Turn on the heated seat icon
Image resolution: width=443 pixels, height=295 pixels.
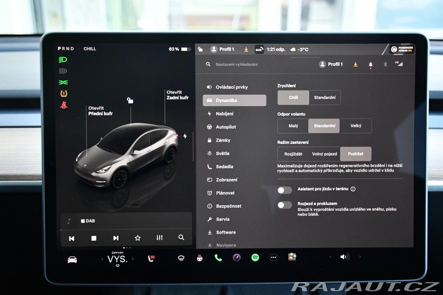point(151,258)
